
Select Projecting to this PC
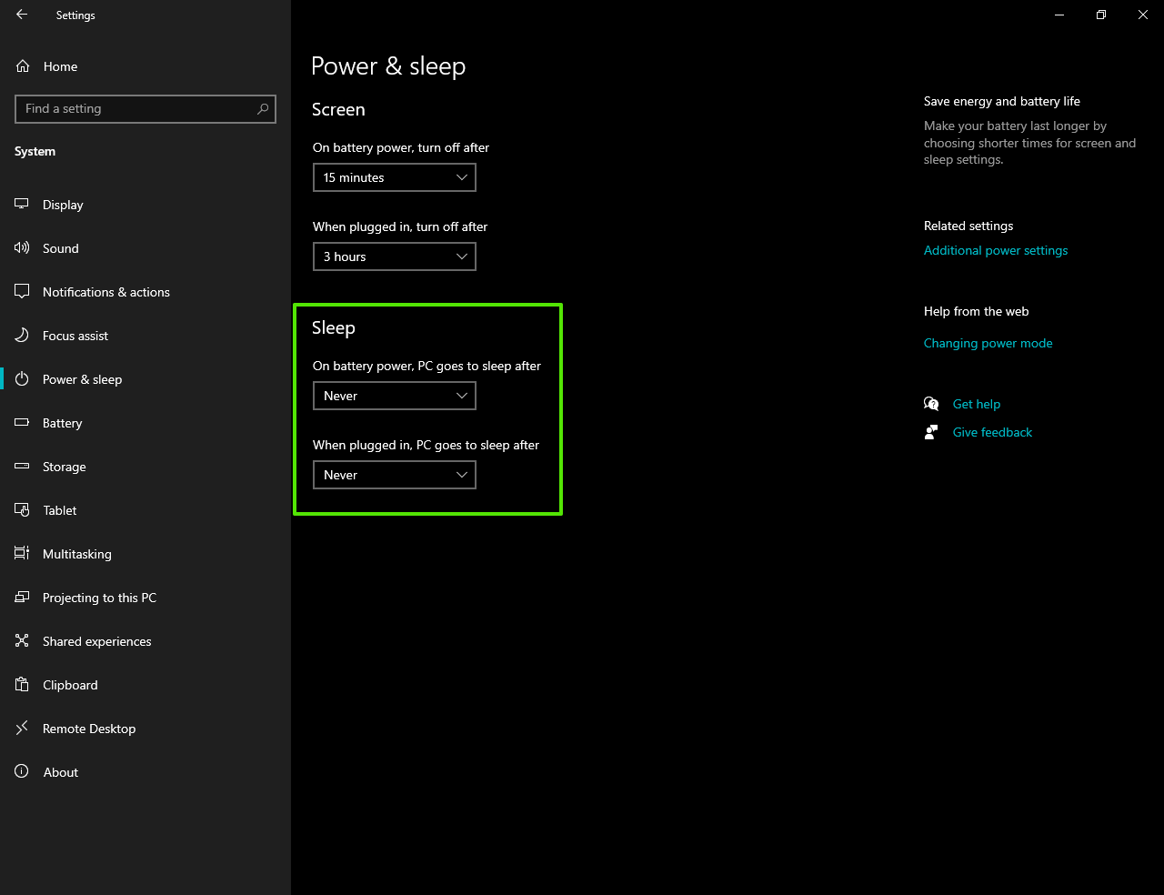[145, 598]
